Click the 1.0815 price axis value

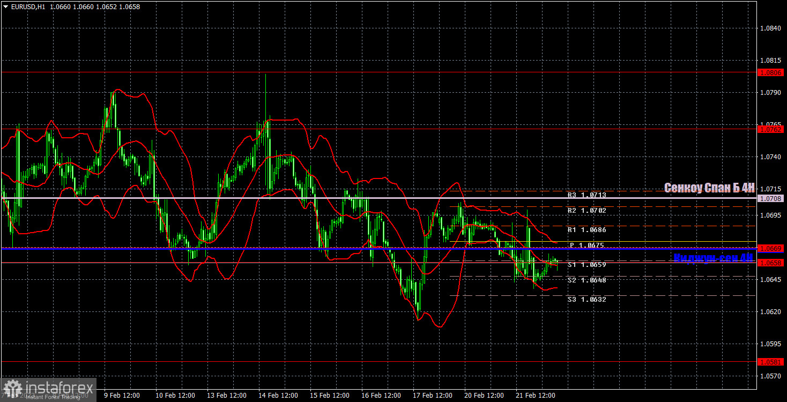[770, 60]
